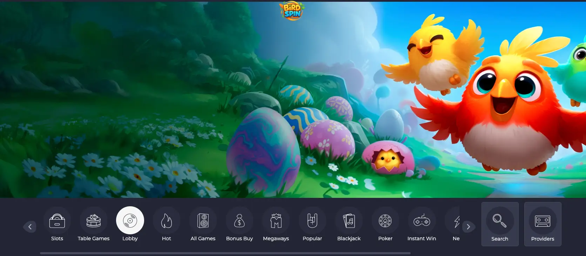Viewport: 586px width, 256px height.
Task: Click the "Slots" label
Action: tap(57, 238)
